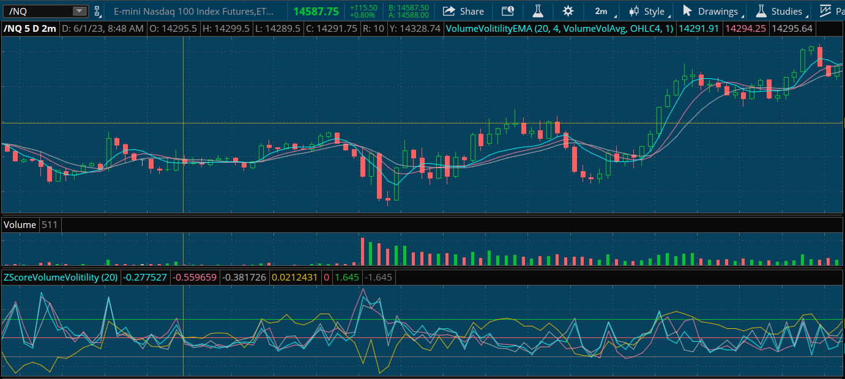Click the ask price A: 14588.00
845x379 pixels.
(408, 15)
